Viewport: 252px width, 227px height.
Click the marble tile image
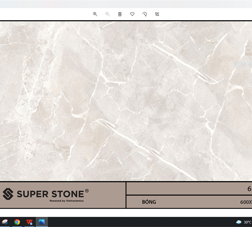click(x=126, y=101)
